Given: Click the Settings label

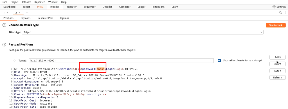Looking at the screenshot, I should [281, 7].
